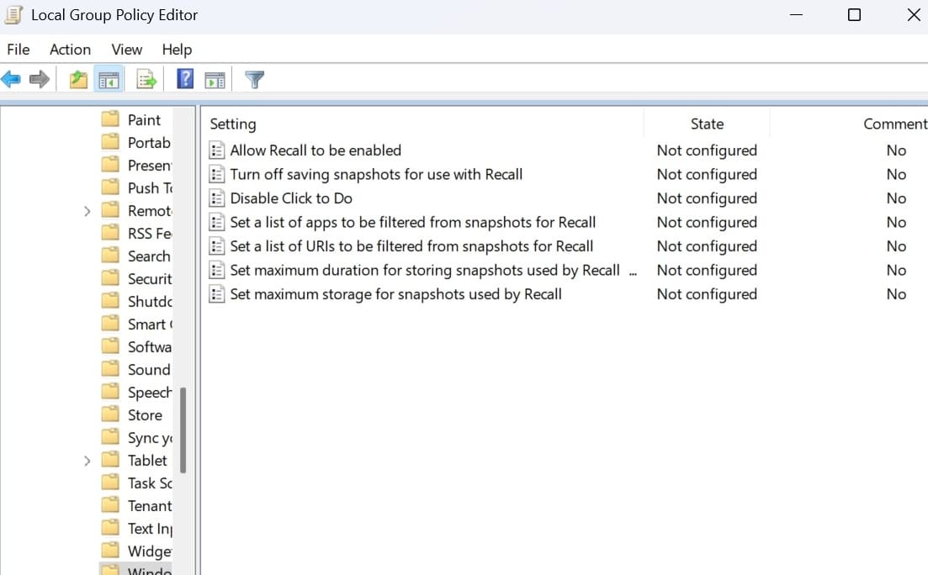
Task: Open Help via the question mark icon
Action: tap(185, 80)
